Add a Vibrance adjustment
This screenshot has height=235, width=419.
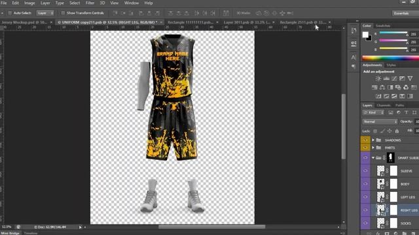[x=410, y=78]
